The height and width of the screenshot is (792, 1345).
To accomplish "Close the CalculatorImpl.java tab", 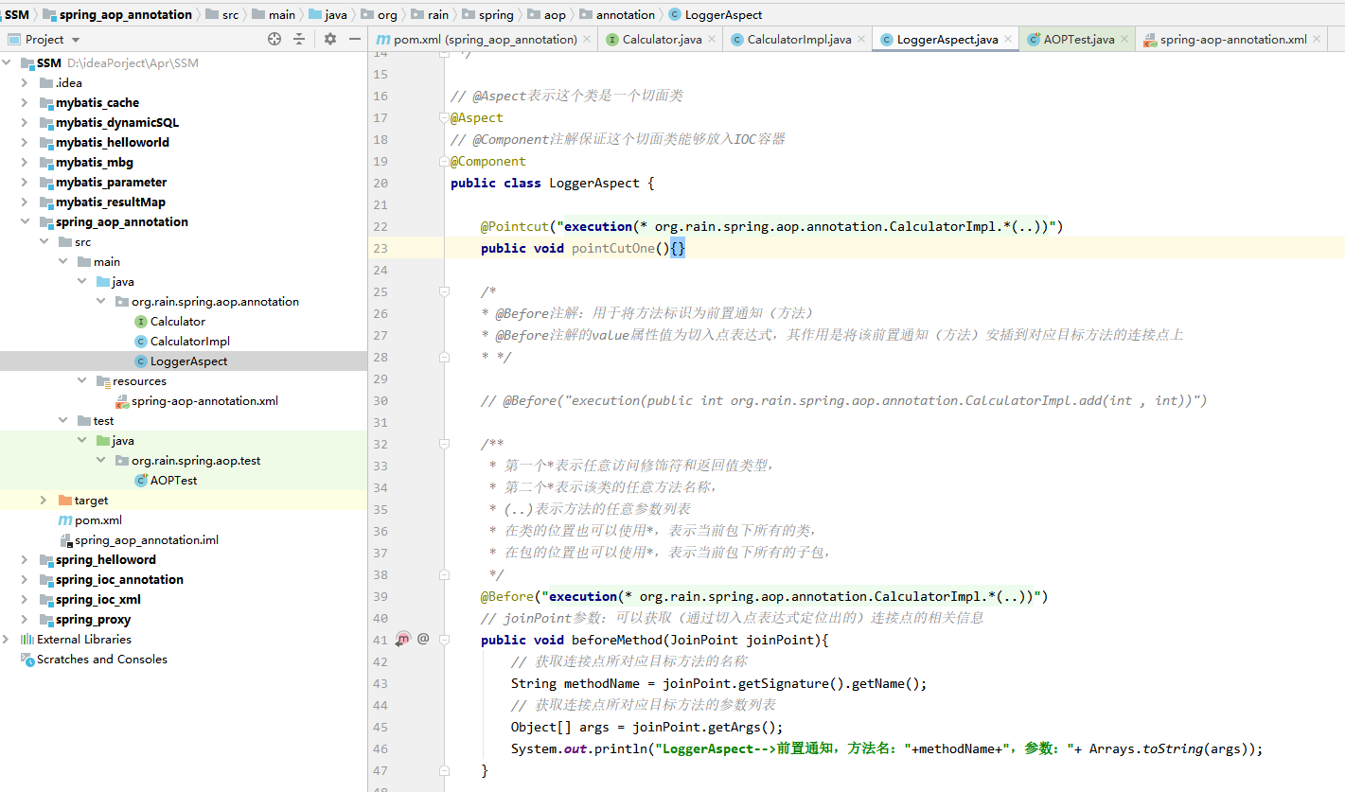I will [861, 40].
